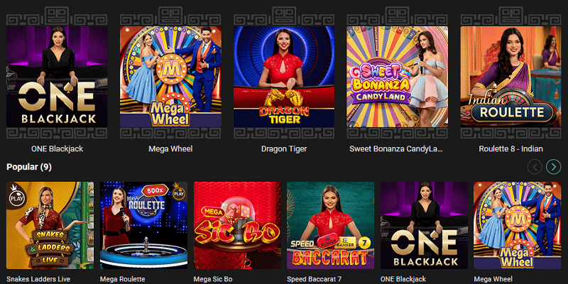Open ONE Blackjack in the Popular row

pos(424,225)
